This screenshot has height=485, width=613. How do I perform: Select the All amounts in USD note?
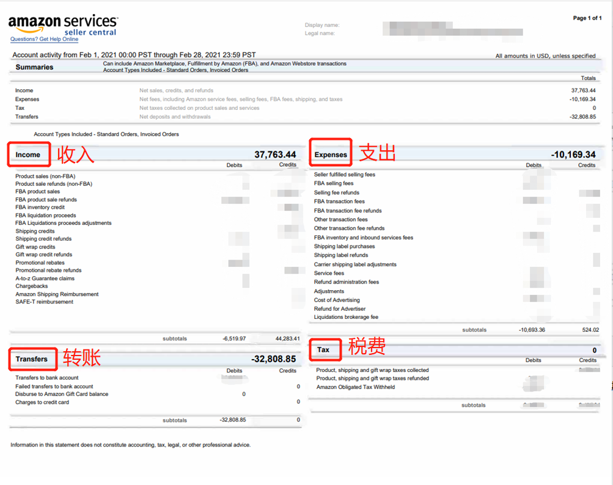tap(545, 56)
